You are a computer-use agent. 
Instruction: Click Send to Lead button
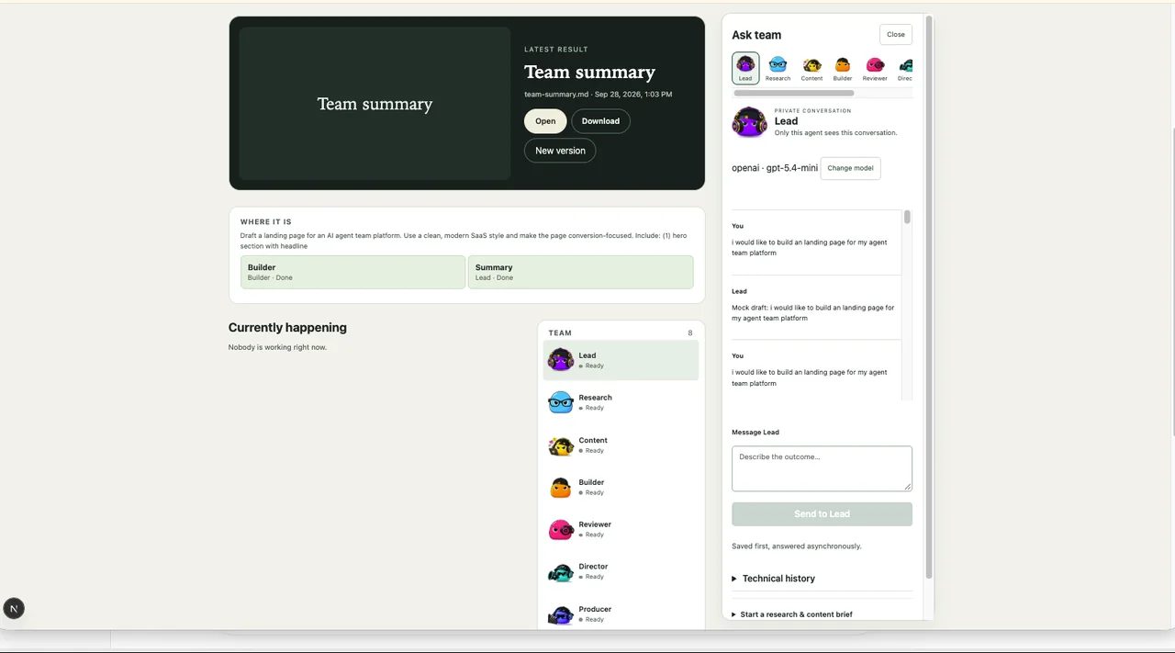pos(822,514)
